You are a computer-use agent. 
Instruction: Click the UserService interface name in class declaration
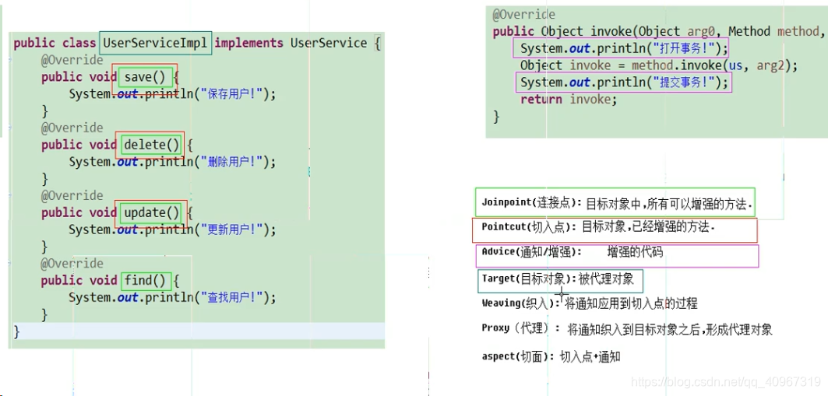[x=329, y=44]
